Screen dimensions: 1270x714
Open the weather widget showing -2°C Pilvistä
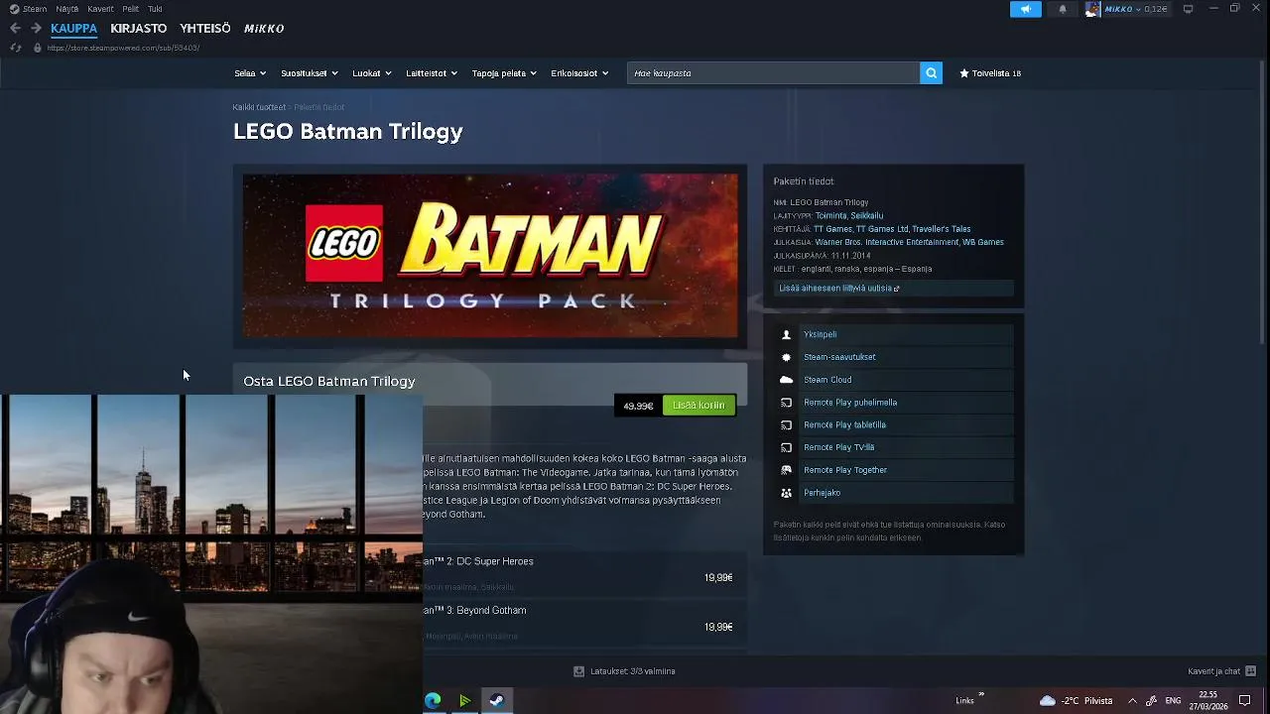coord(1076,701)
